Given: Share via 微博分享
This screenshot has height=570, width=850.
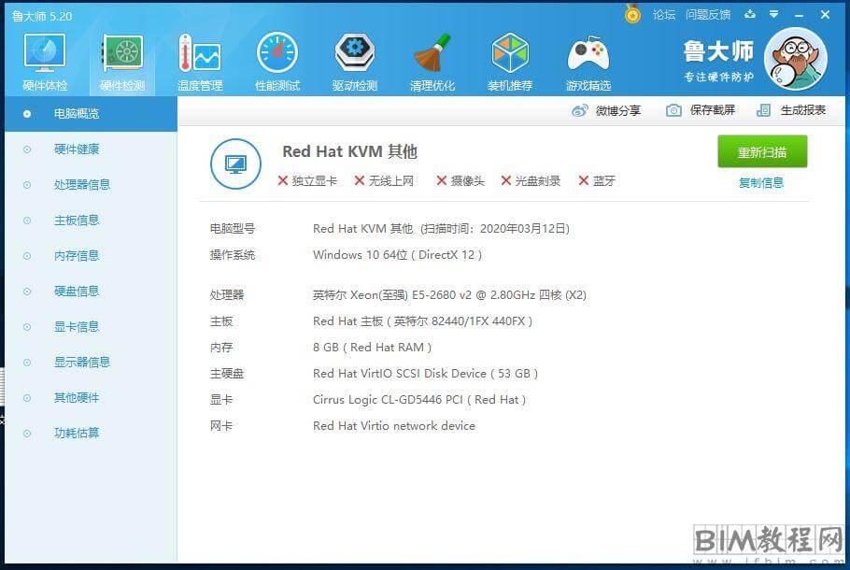Looking at the screenshot, I should (606, 110).
